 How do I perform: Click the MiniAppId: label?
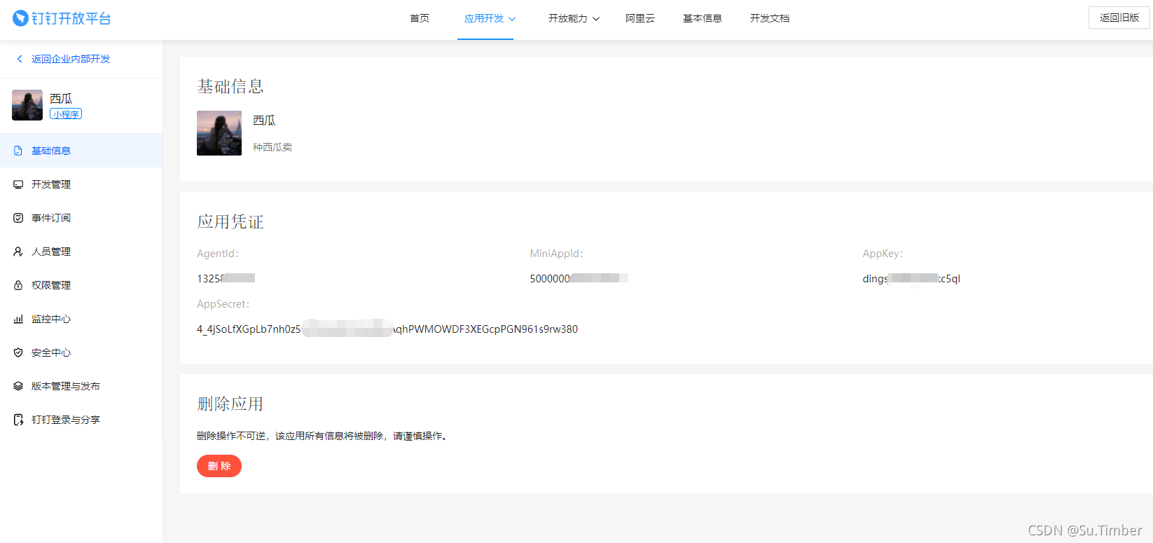pyautogui.click(x=556, y=254)
